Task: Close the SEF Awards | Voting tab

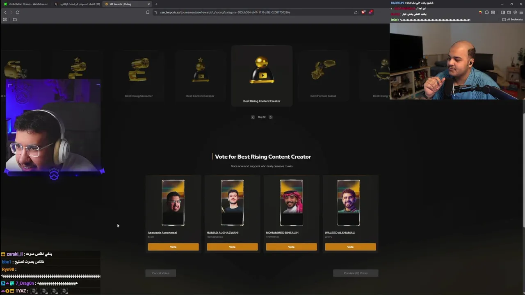Action: (148, 4)
